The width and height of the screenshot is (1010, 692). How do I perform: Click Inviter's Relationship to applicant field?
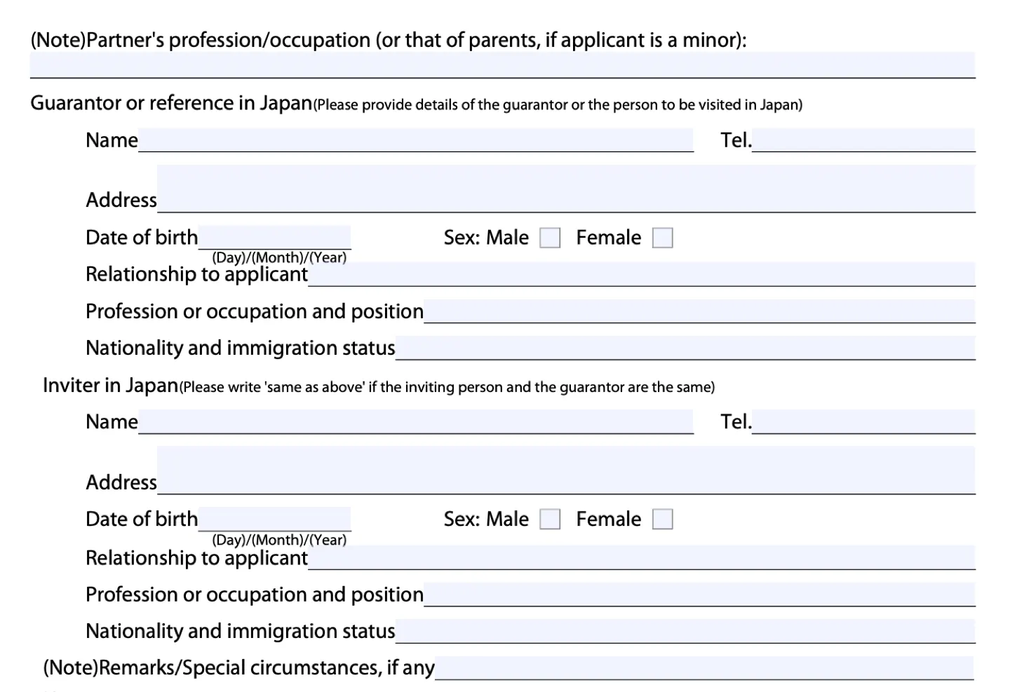tap(642, 557)
